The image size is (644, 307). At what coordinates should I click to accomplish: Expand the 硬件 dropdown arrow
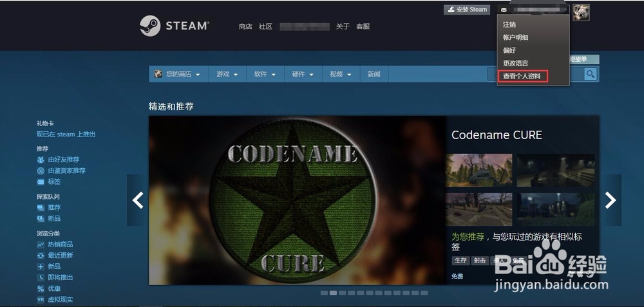pyautogui.click(x=311, y=75)
